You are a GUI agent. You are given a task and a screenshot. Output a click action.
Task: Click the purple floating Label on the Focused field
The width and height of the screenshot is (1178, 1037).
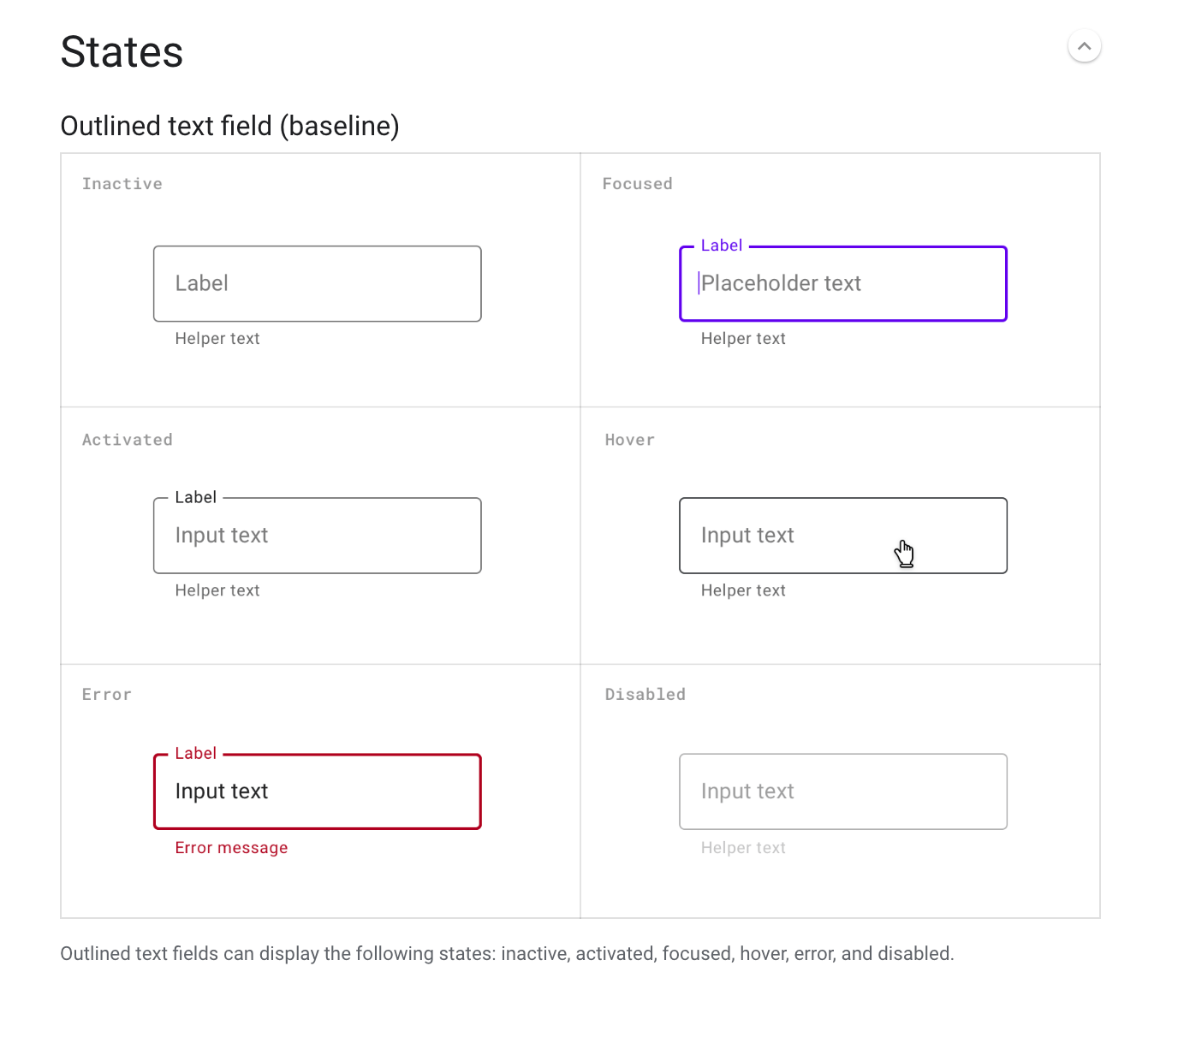(721, 246)
